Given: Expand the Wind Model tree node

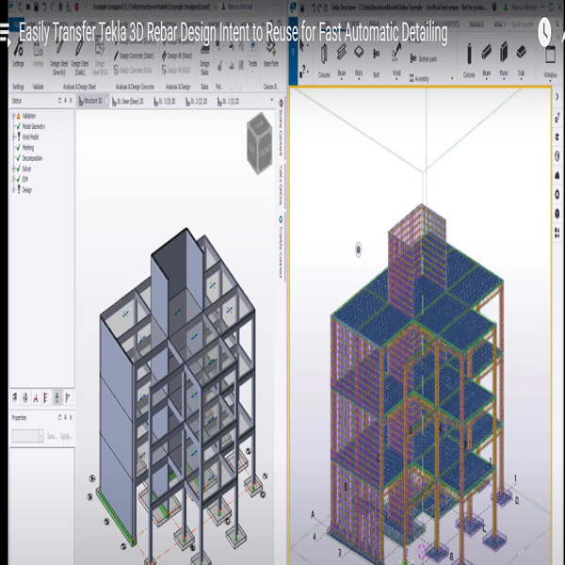Looking at the screenshot, I should pos(14,136).
